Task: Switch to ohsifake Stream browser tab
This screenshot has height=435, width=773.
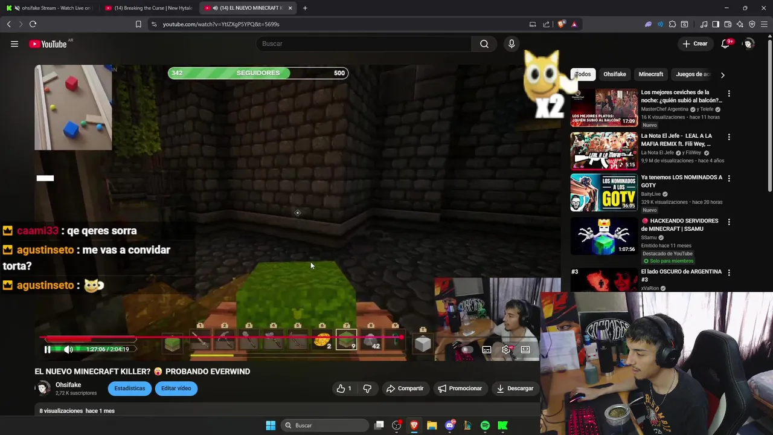Action: [48, 8]
